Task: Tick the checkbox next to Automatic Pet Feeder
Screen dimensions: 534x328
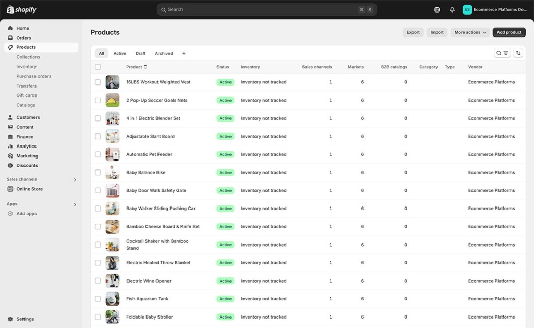Action: [x=98, y=154]
